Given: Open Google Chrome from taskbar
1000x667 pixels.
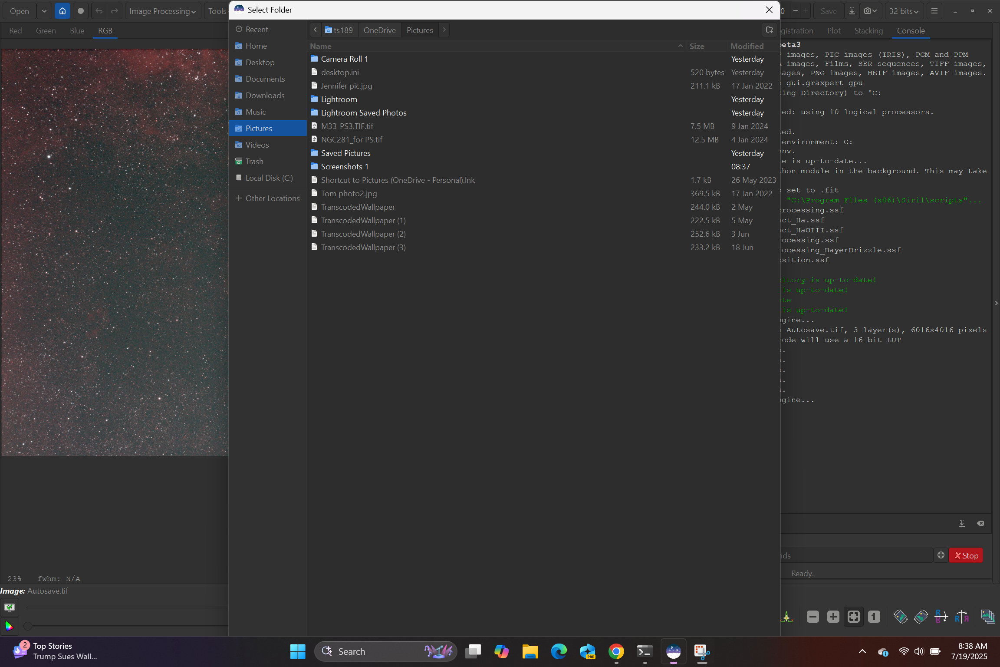Looking at the screenshot, I should pos(616,651).
